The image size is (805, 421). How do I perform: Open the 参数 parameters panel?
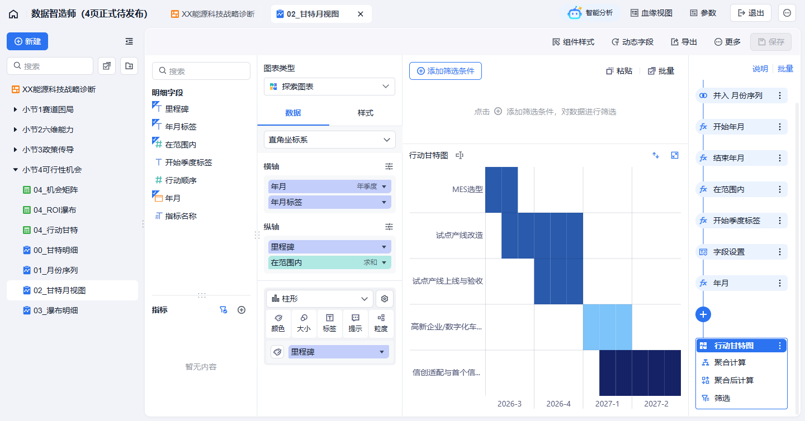click(x=703, y=13)
